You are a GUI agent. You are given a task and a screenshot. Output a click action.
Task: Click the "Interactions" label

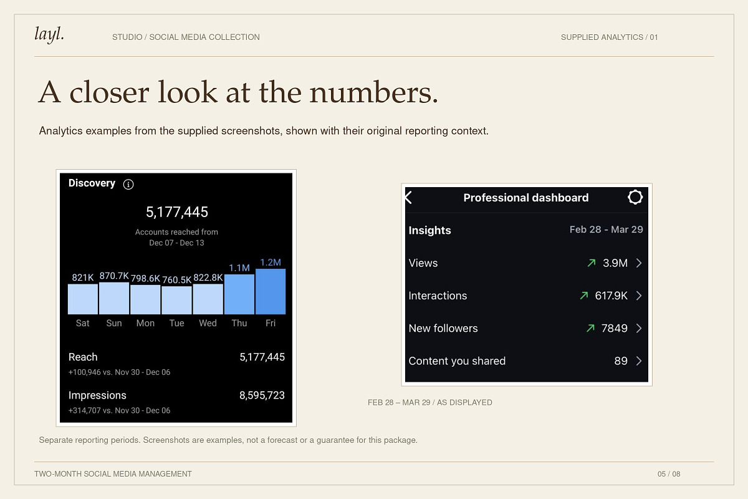[x=438, y=296]
